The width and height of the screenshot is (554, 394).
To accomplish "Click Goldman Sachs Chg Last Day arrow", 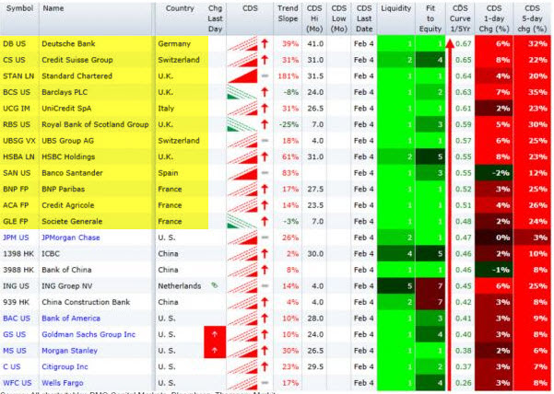I will [215, 334].
